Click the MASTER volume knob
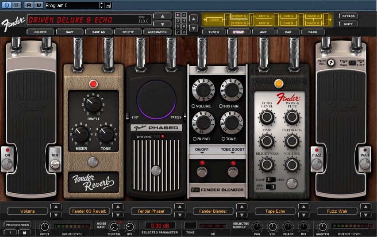Viewport: 377px width, 237px height. 323,227
